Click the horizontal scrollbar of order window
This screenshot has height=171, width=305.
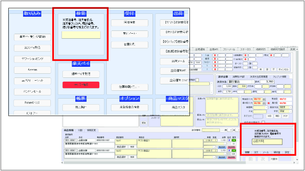pyautogui.click(x=155, y=163)
